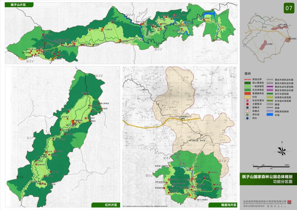Click the 核心景观区 dark green swatch
The image size is (297, 210).
tap(247, 83)
